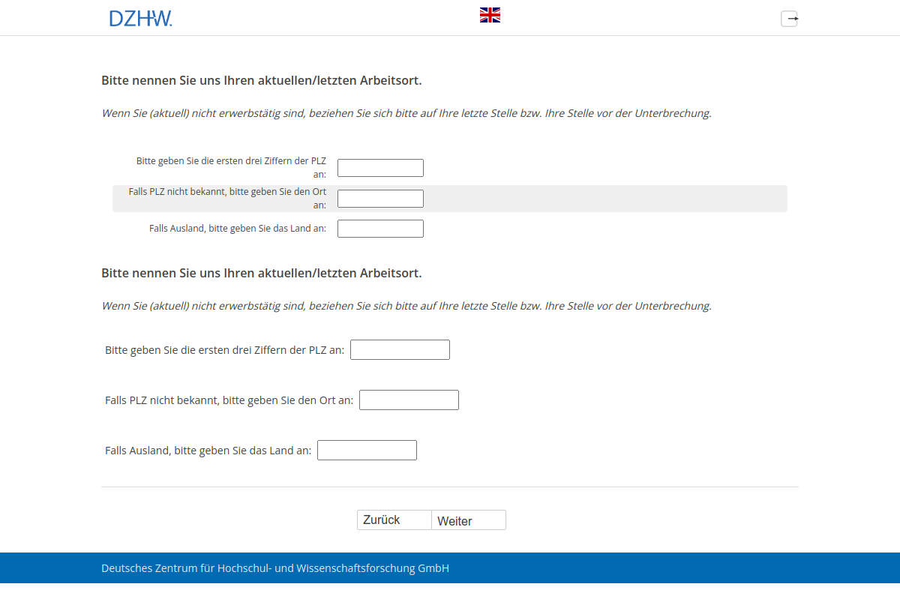This screenshot has height=590, width=900.
Task: Select the Land input in first question
Action: pyautogui.click(x=380, y=229)
